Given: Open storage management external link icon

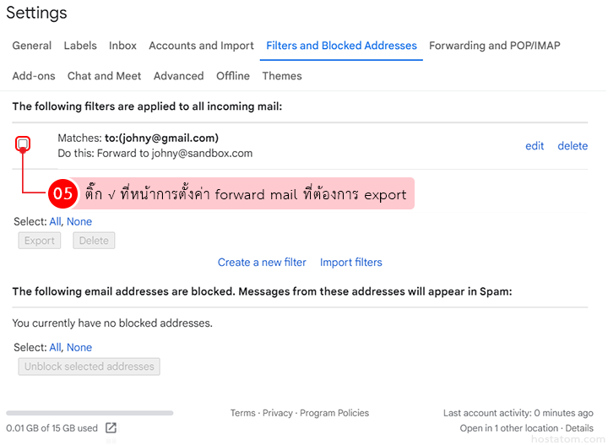Looking at the screenshot, I should click(x=111, y=428).
